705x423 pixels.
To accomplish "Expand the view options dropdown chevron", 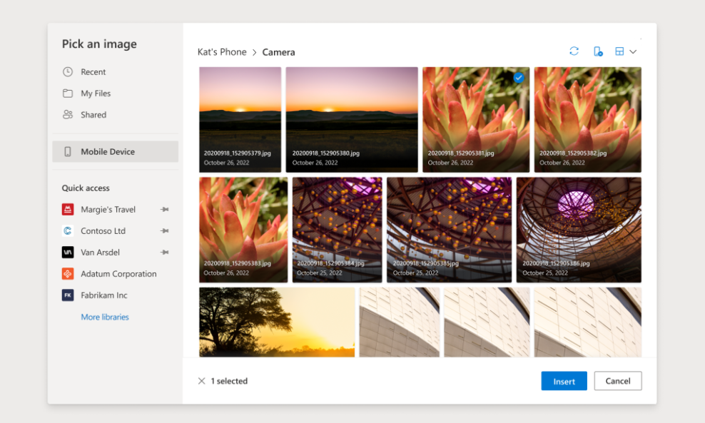I will [x=633, y=51].
